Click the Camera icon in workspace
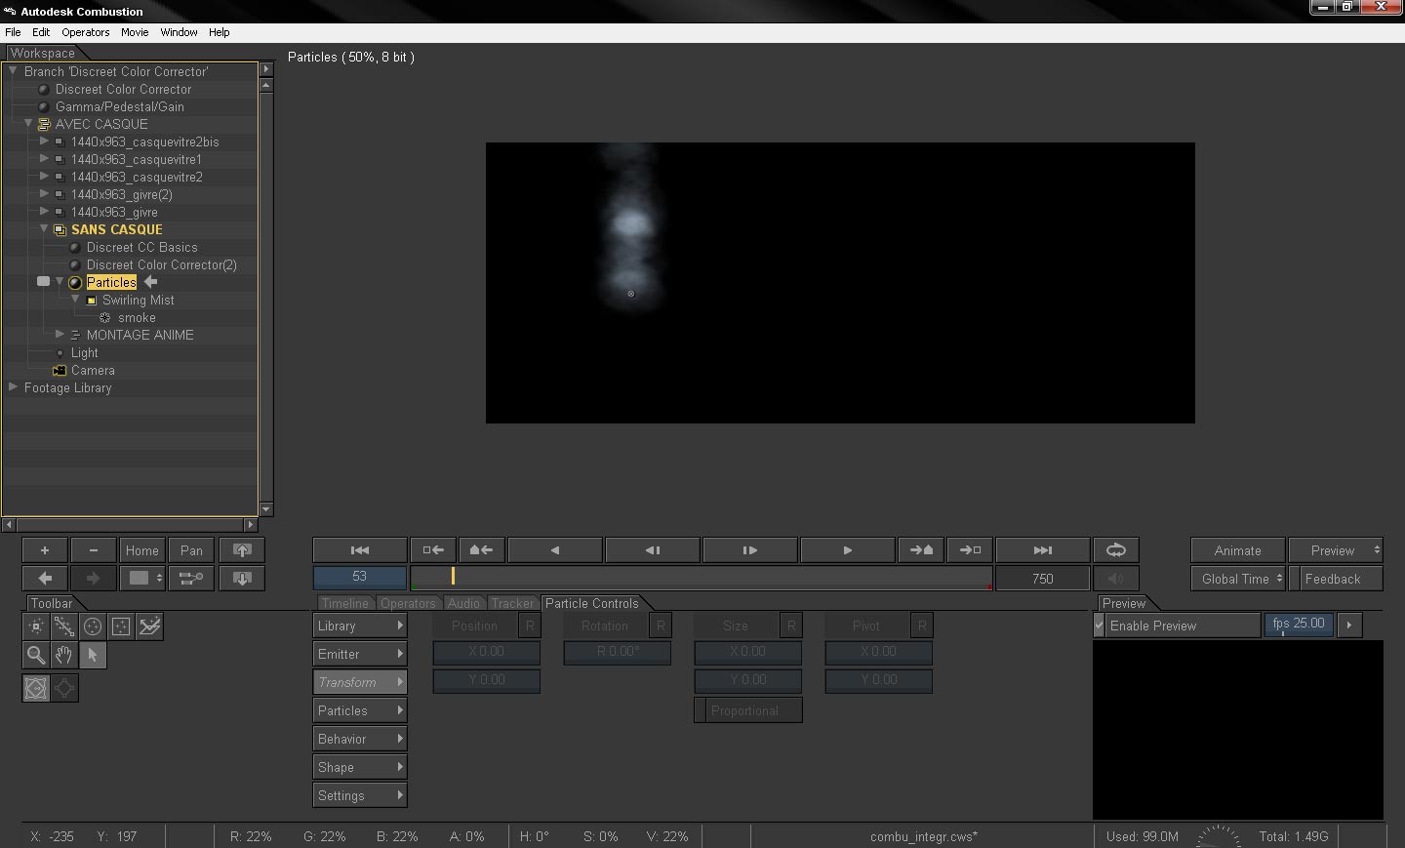 point(60,371)
